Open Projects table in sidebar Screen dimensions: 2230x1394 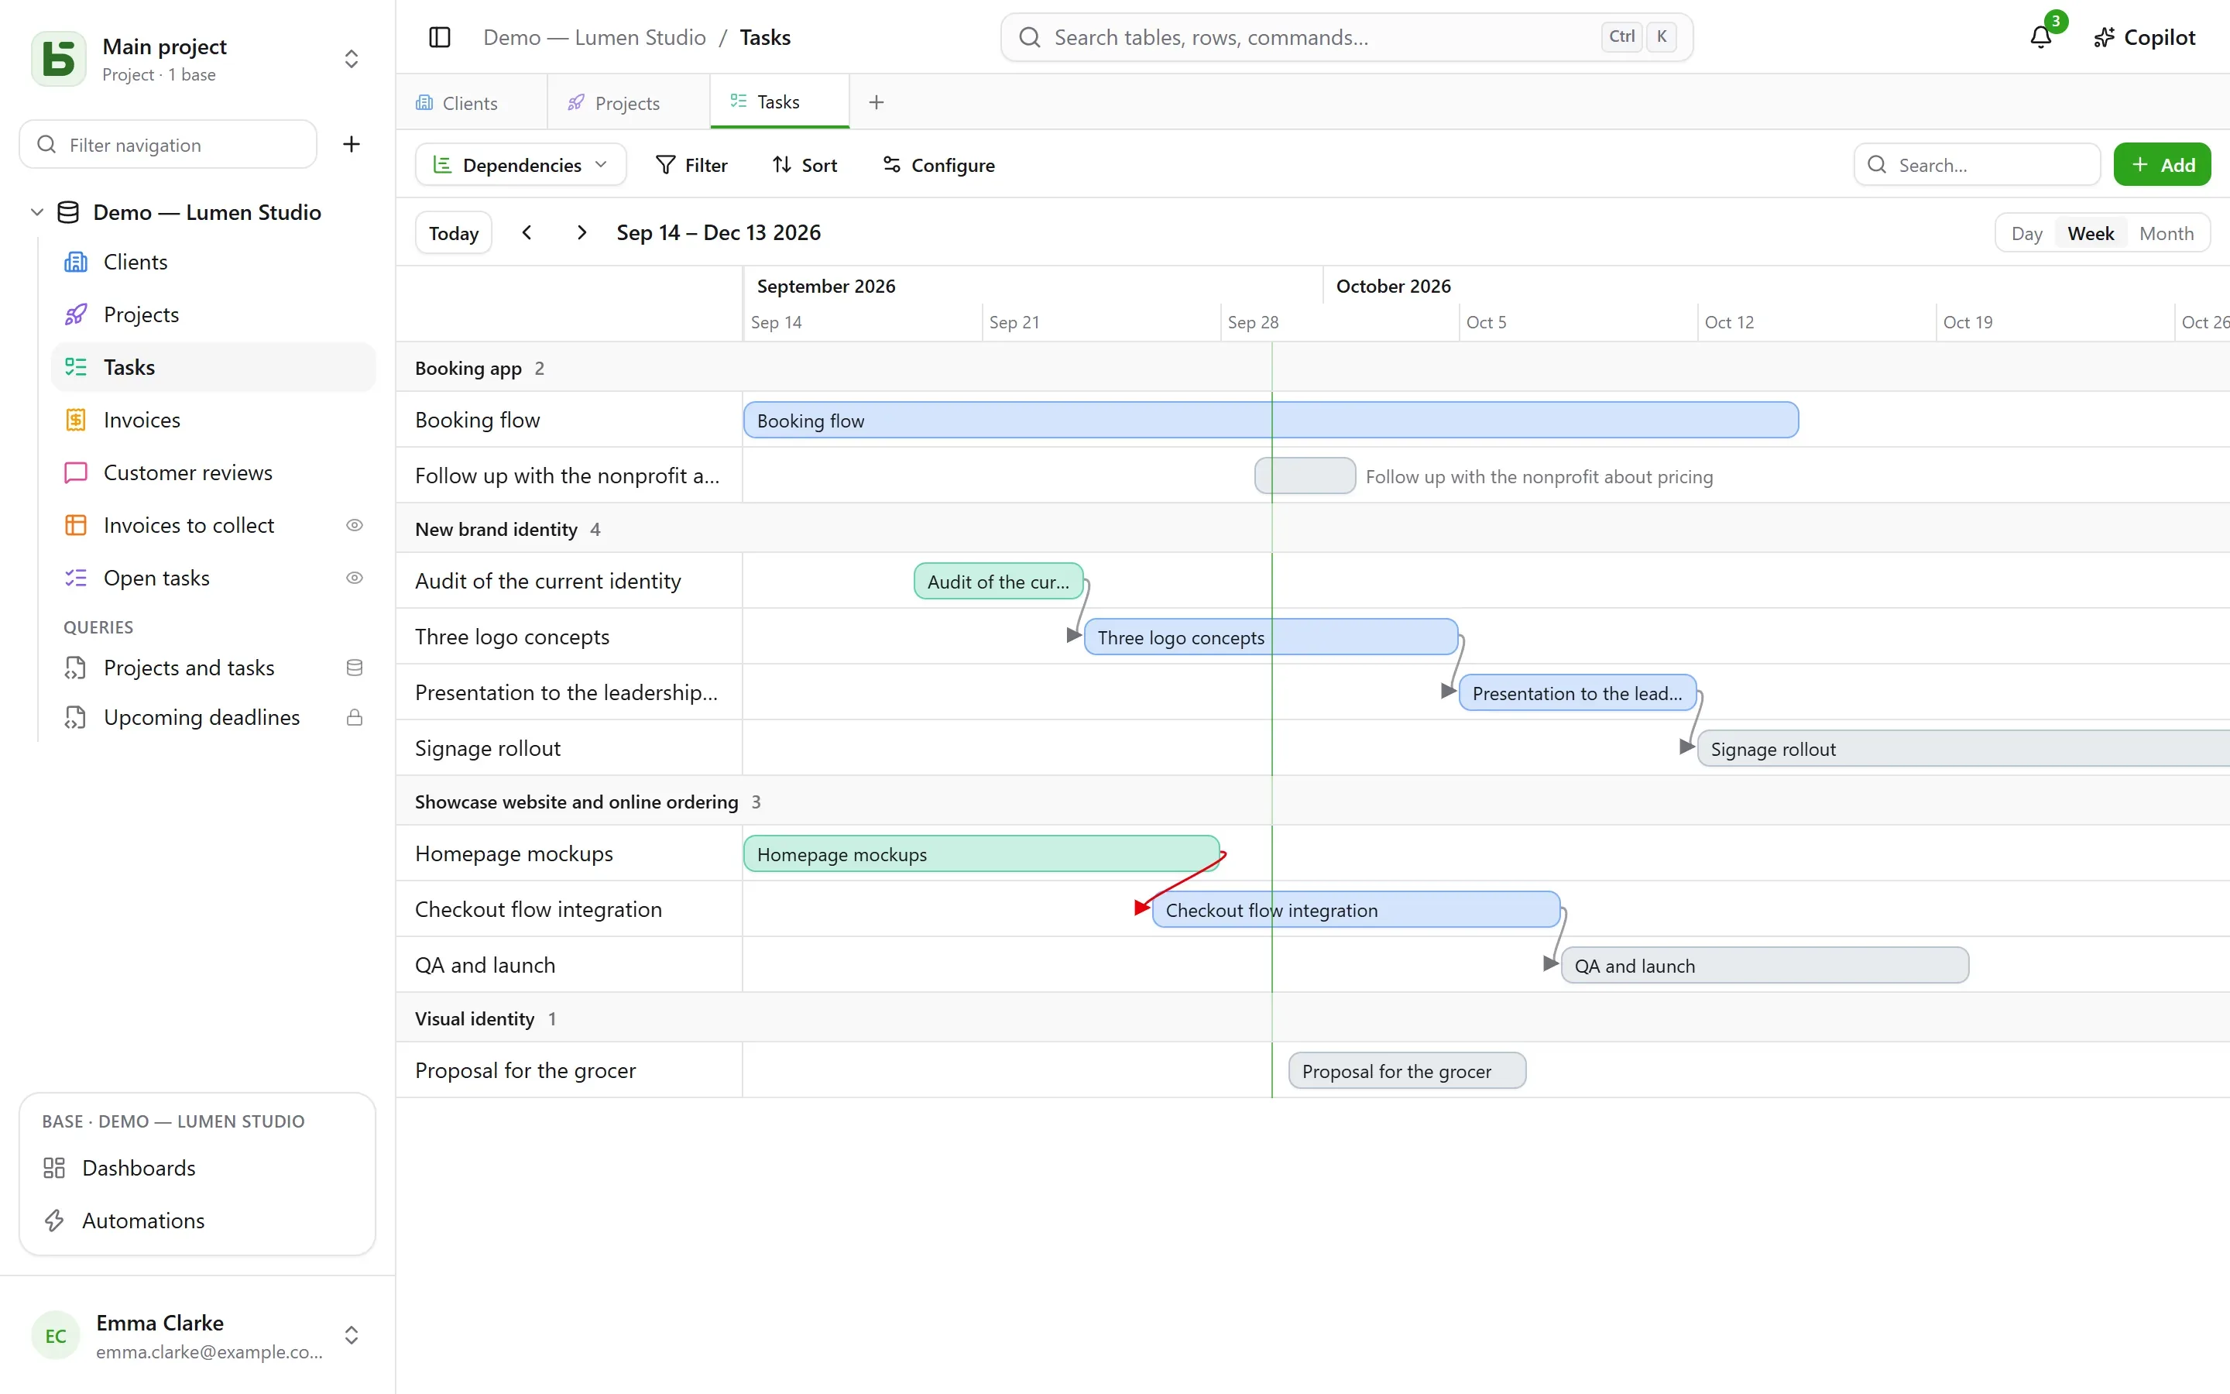pyautogui.click(x=214, y=314)
